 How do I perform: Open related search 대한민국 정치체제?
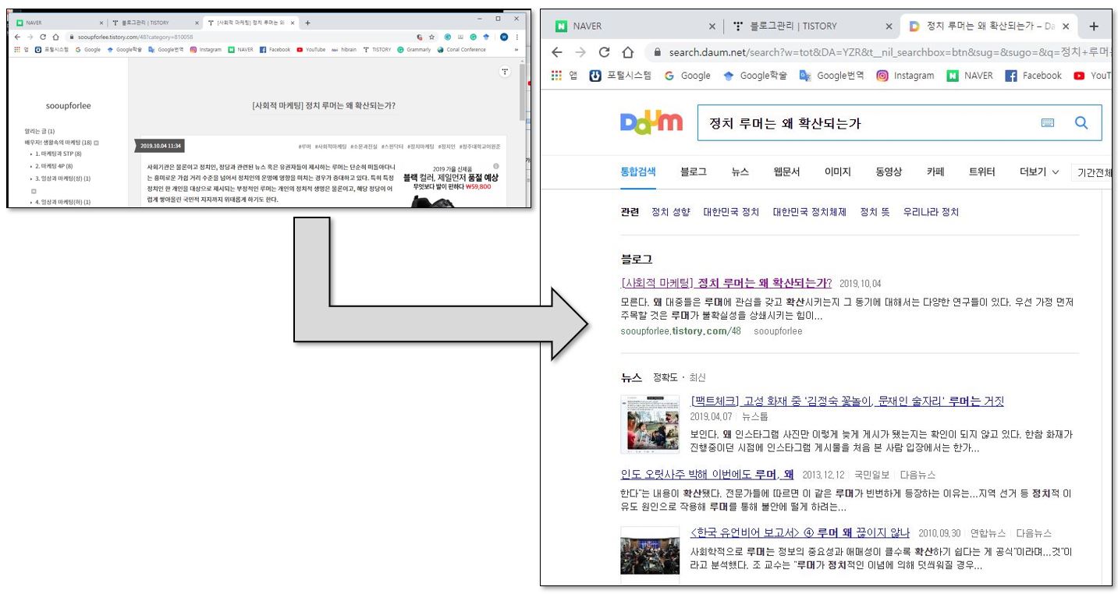pos(809,212)
